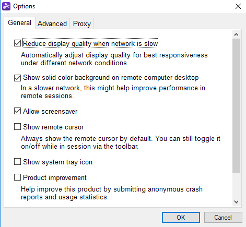Open the Proxy tab

click(82, 23)
